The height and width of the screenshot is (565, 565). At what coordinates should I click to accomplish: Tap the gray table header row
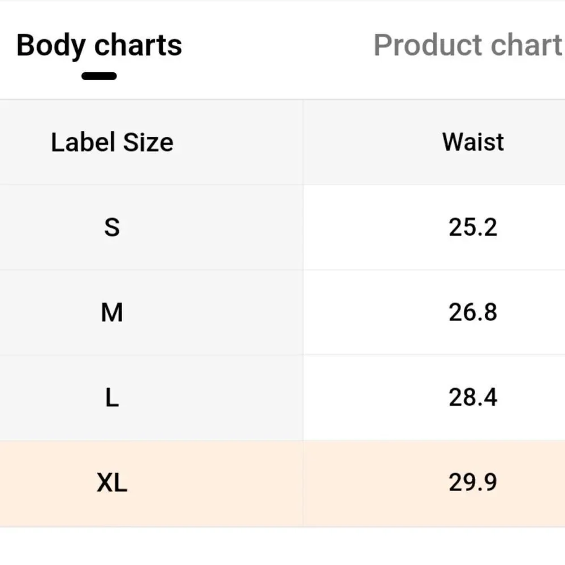tap(282, 142)
